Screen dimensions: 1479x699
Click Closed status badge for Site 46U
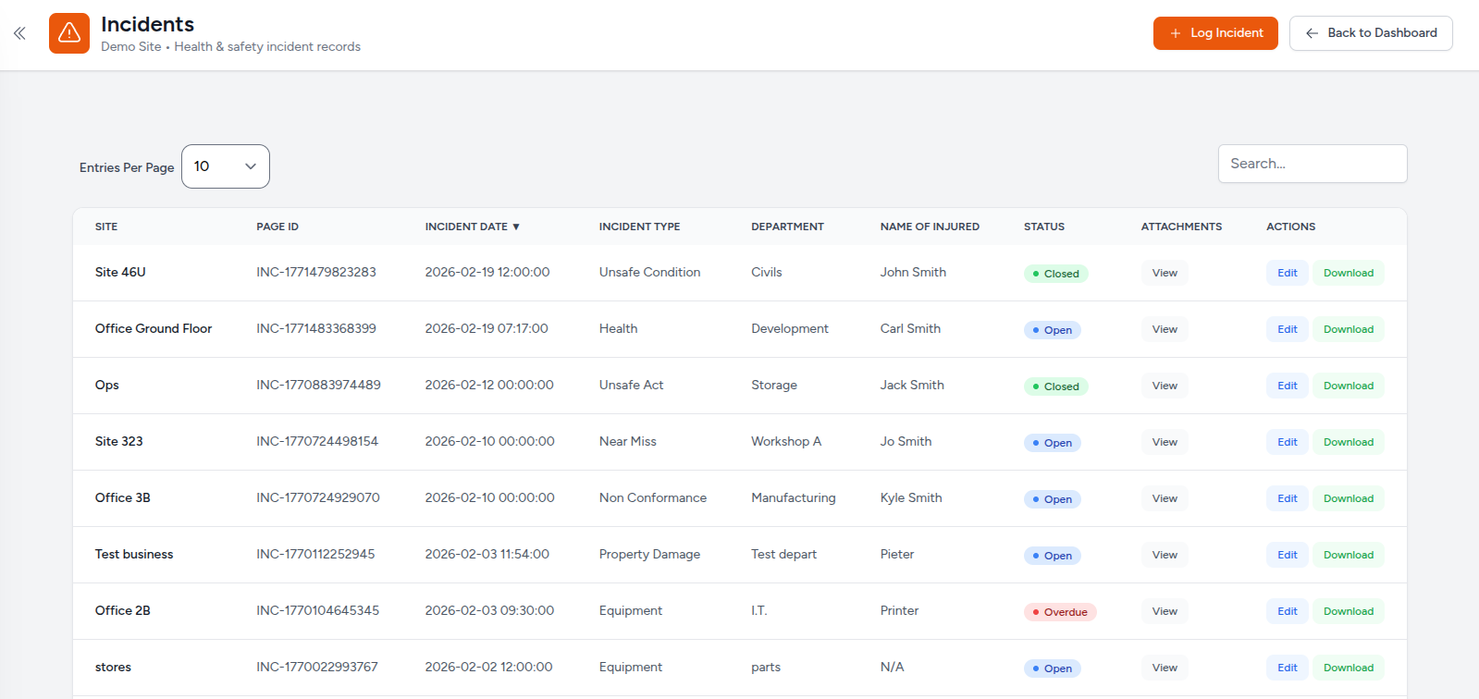click(x=1055, y=274)
